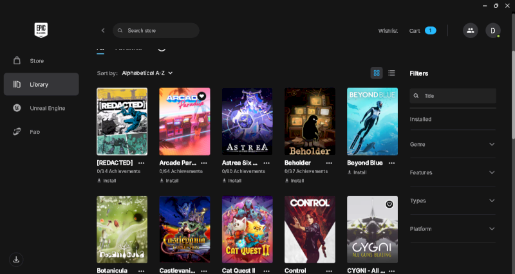Open the Botanicula cover art
Screen dimensions: 515x274
point(122,230)
